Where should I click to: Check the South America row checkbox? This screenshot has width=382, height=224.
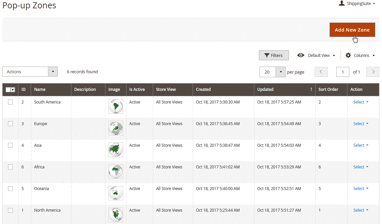[10, 102]
